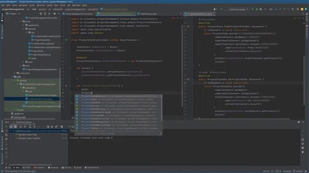This screenshot has width=309, height=173.
Task: Toggle the Services tool window button
Action: pos(67,168)
